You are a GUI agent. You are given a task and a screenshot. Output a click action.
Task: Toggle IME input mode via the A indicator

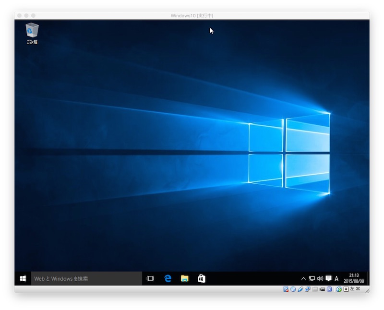click(x=336, y=277)
